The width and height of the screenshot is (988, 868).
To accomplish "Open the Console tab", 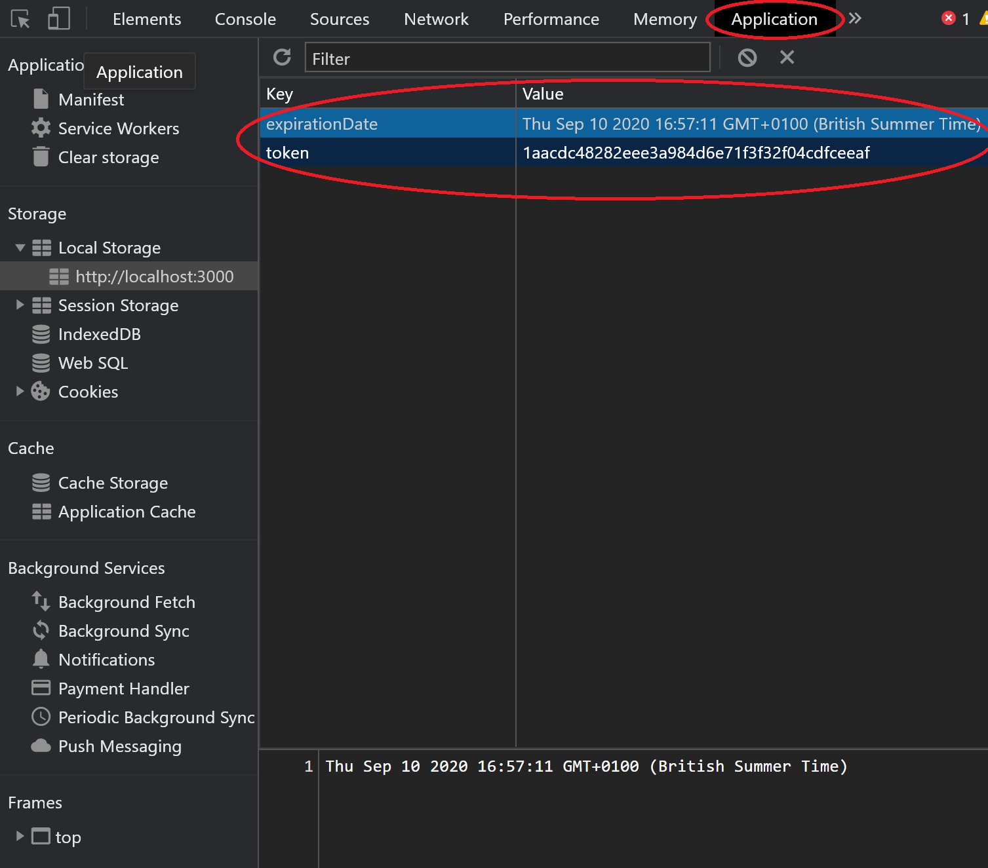I will tap(245, 19).
